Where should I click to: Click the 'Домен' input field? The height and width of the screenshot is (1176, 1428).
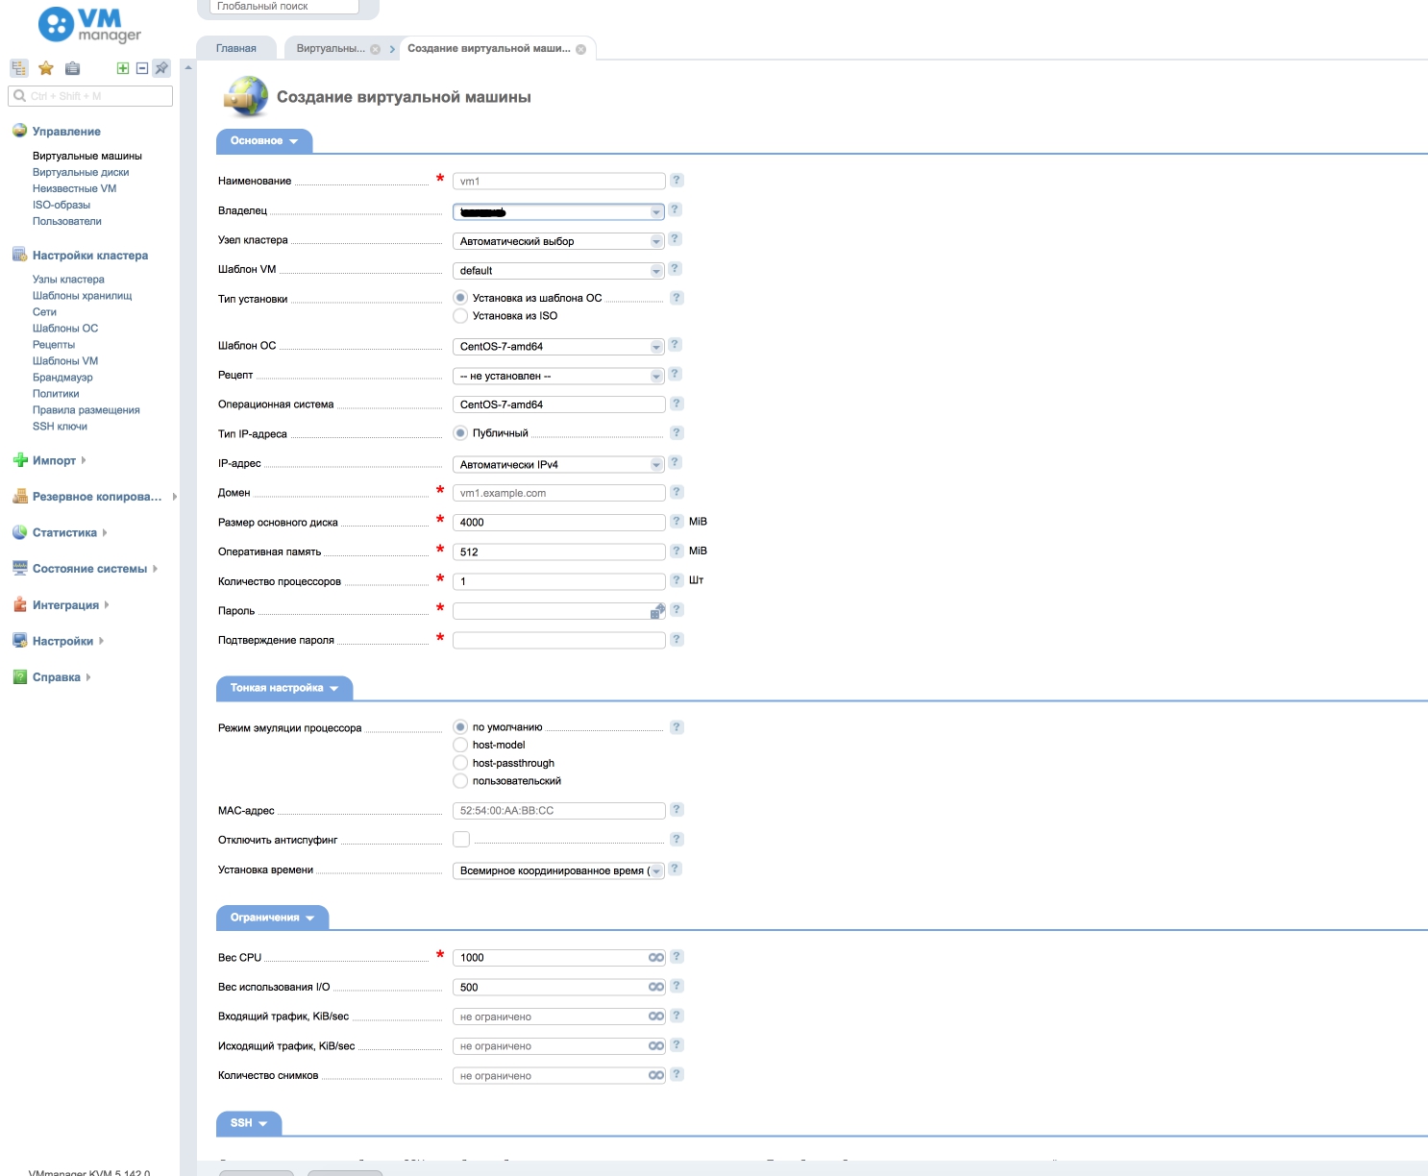558,494
